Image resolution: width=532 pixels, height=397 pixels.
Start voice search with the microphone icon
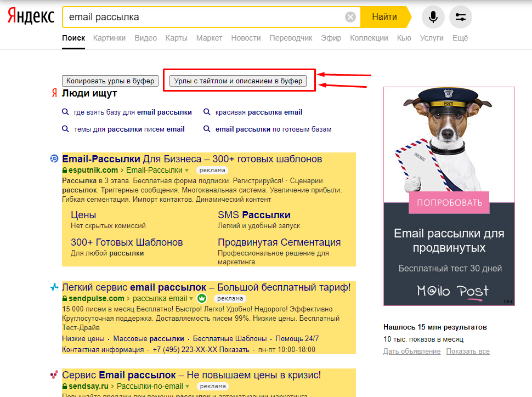[x=433, y=17]
